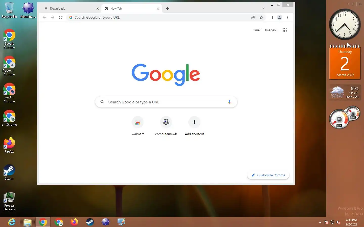Start voice search with microphone icon

(230, 102)
